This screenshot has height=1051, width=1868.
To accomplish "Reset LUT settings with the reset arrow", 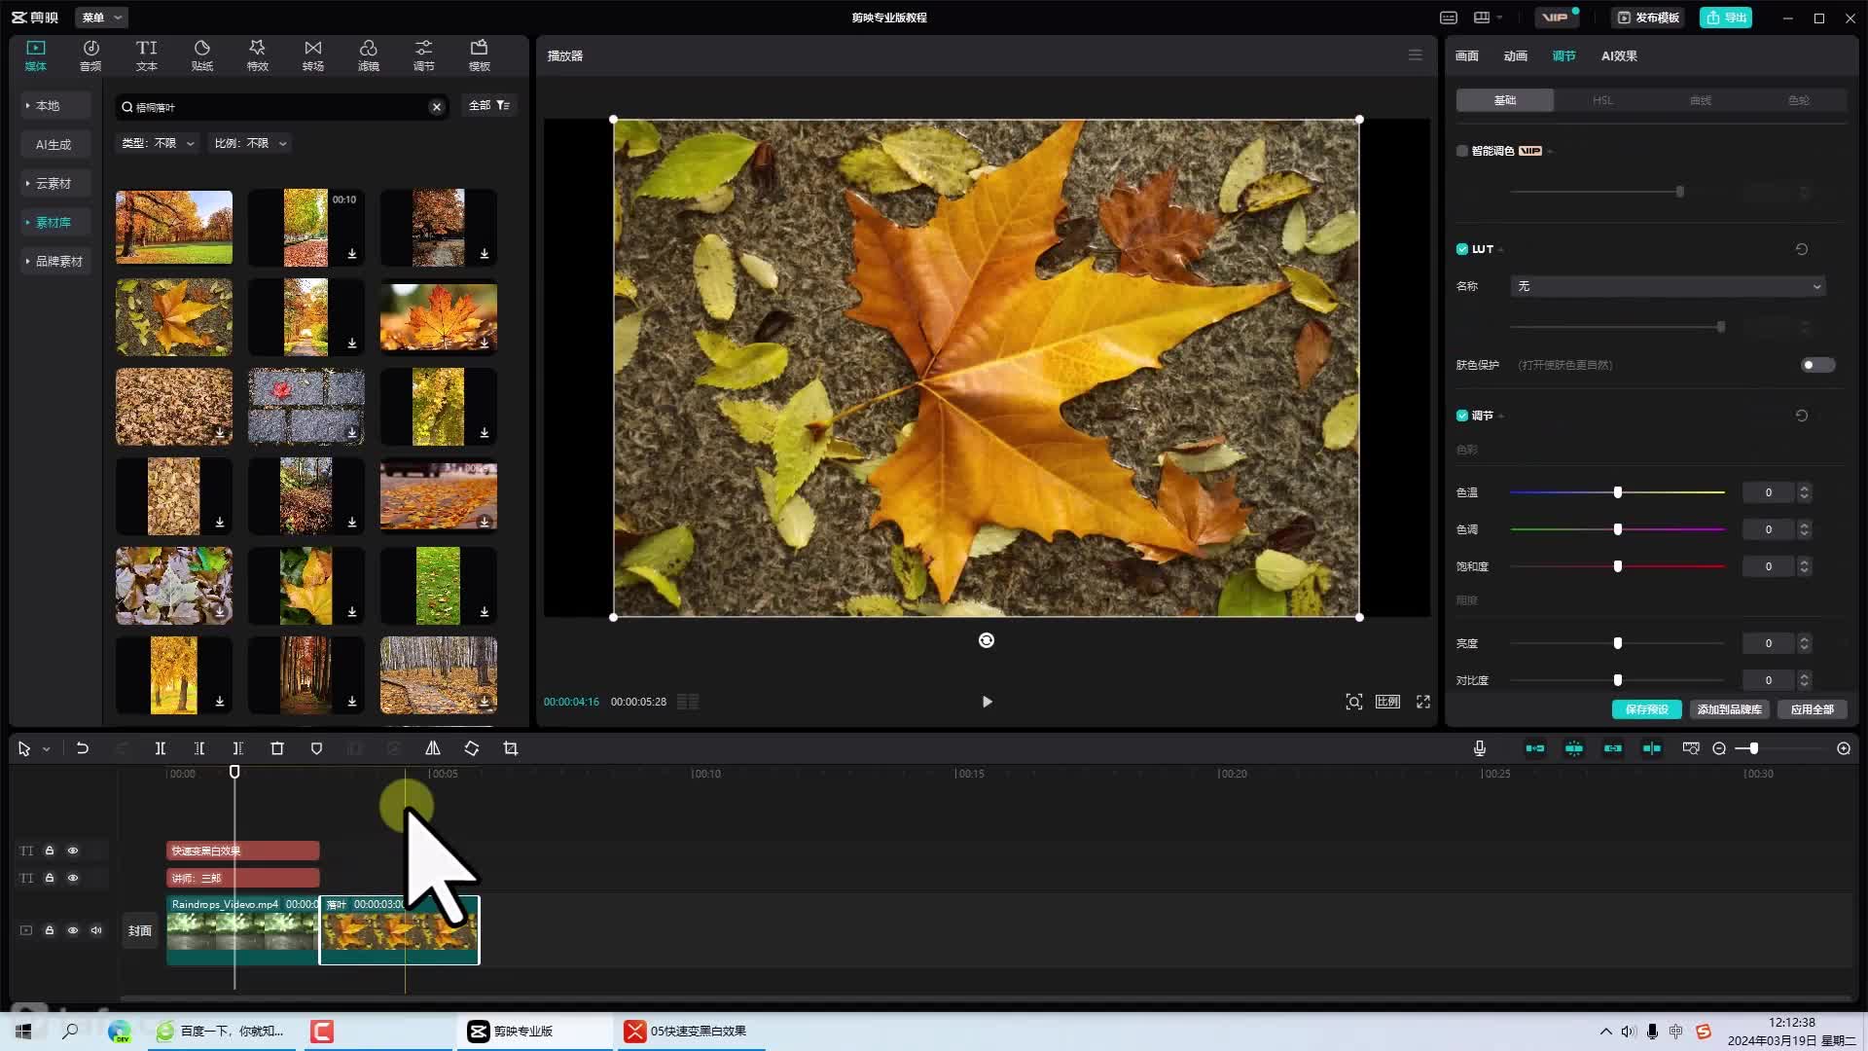I will [x=1802, y=249].
